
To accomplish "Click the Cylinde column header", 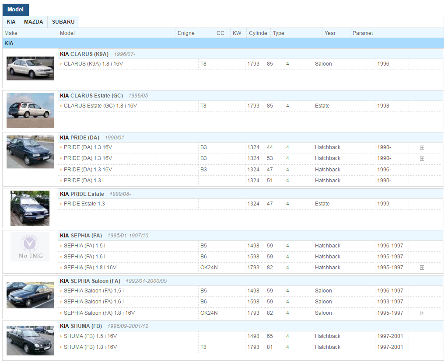I will click(258, 33).
